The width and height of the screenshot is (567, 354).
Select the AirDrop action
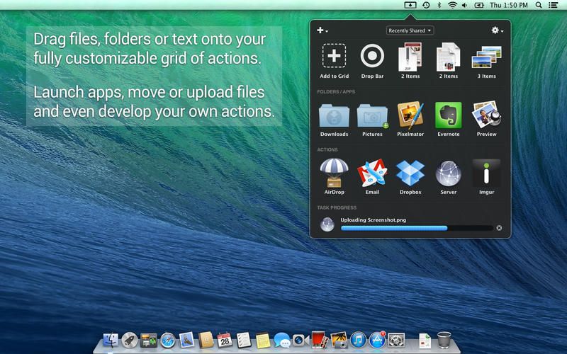(334, 173)
